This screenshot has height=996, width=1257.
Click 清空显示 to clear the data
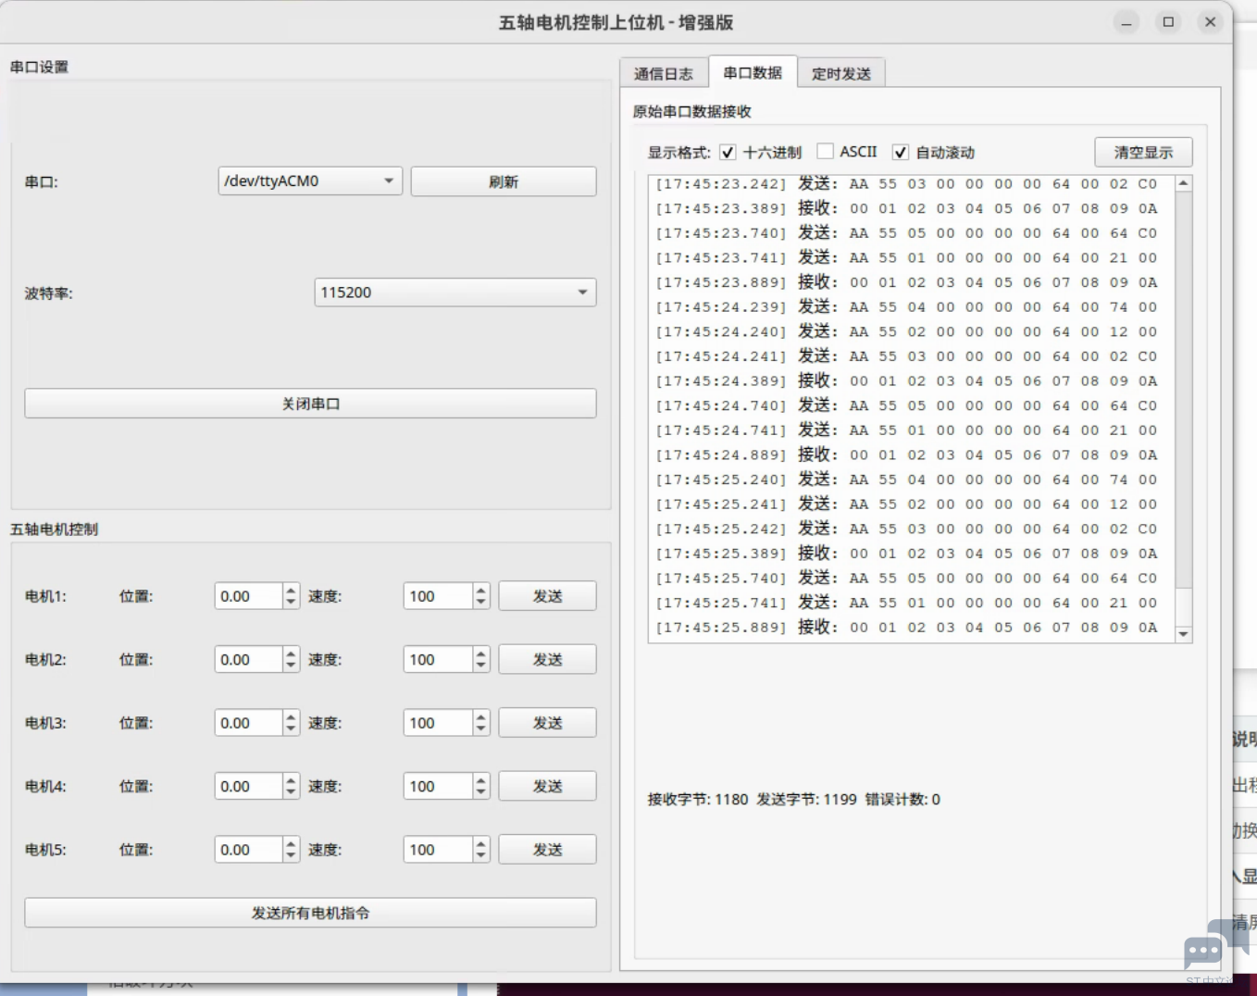click(x=1142, y=153)
